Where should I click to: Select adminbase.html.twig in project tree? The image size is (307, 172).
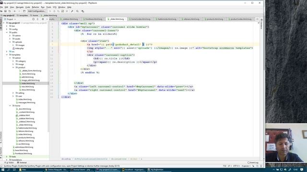23,147
